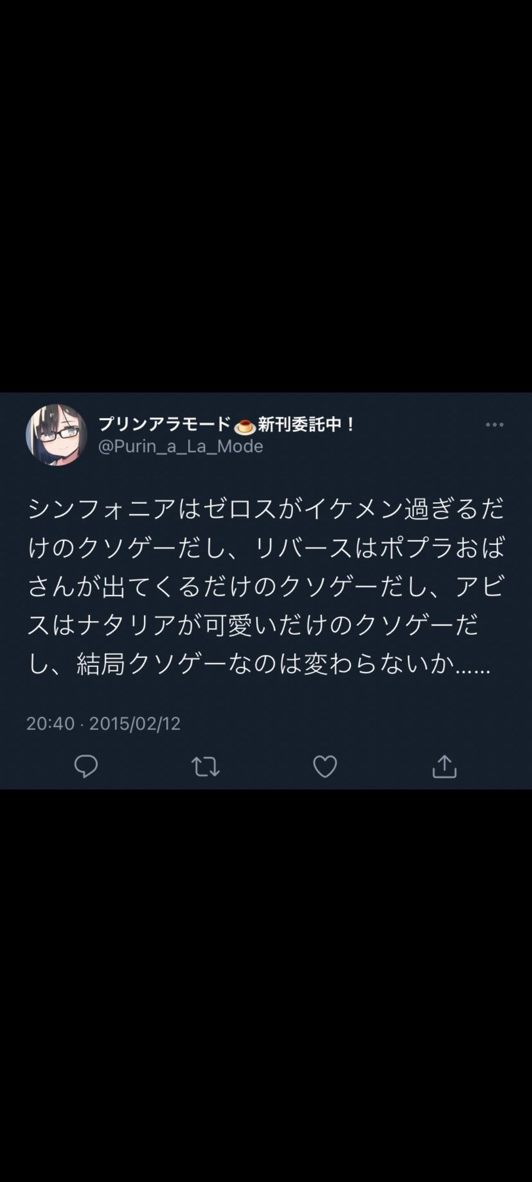Screen dimensions: 532x1182
Task: Click the 新刊委託中！ text in name
Action: point(307,425)
